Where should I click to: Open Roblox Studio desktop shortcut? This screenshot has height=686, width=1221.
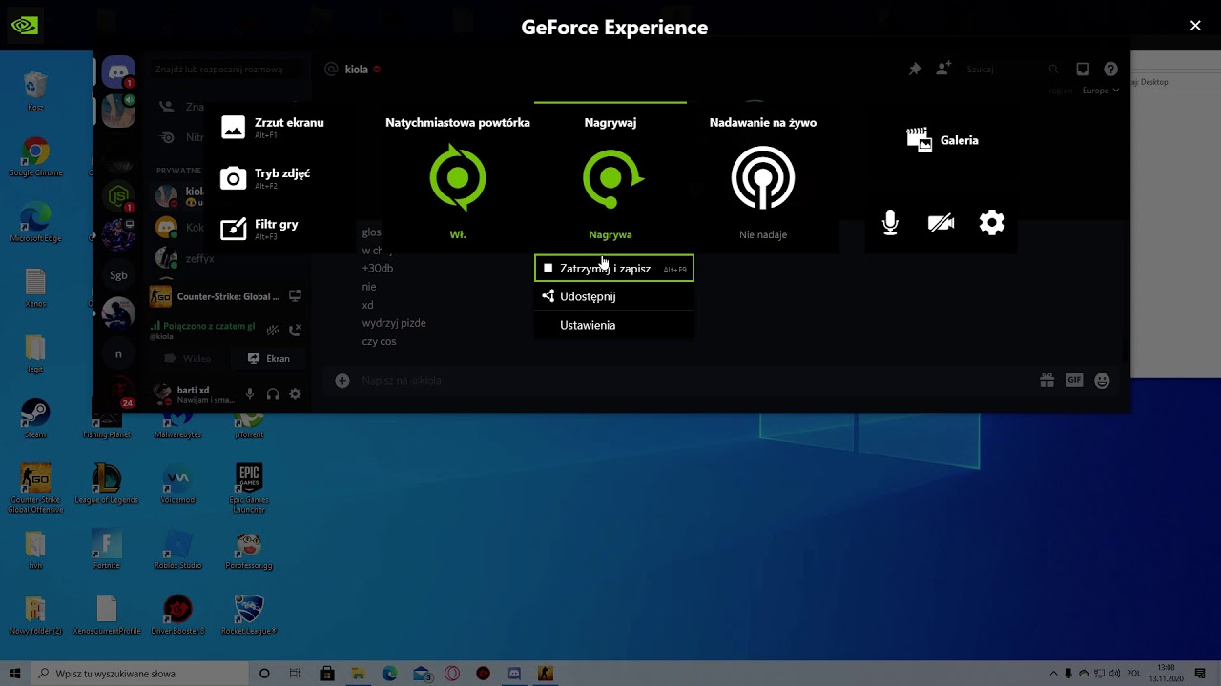pyautogui.click(x=177, y=550)
